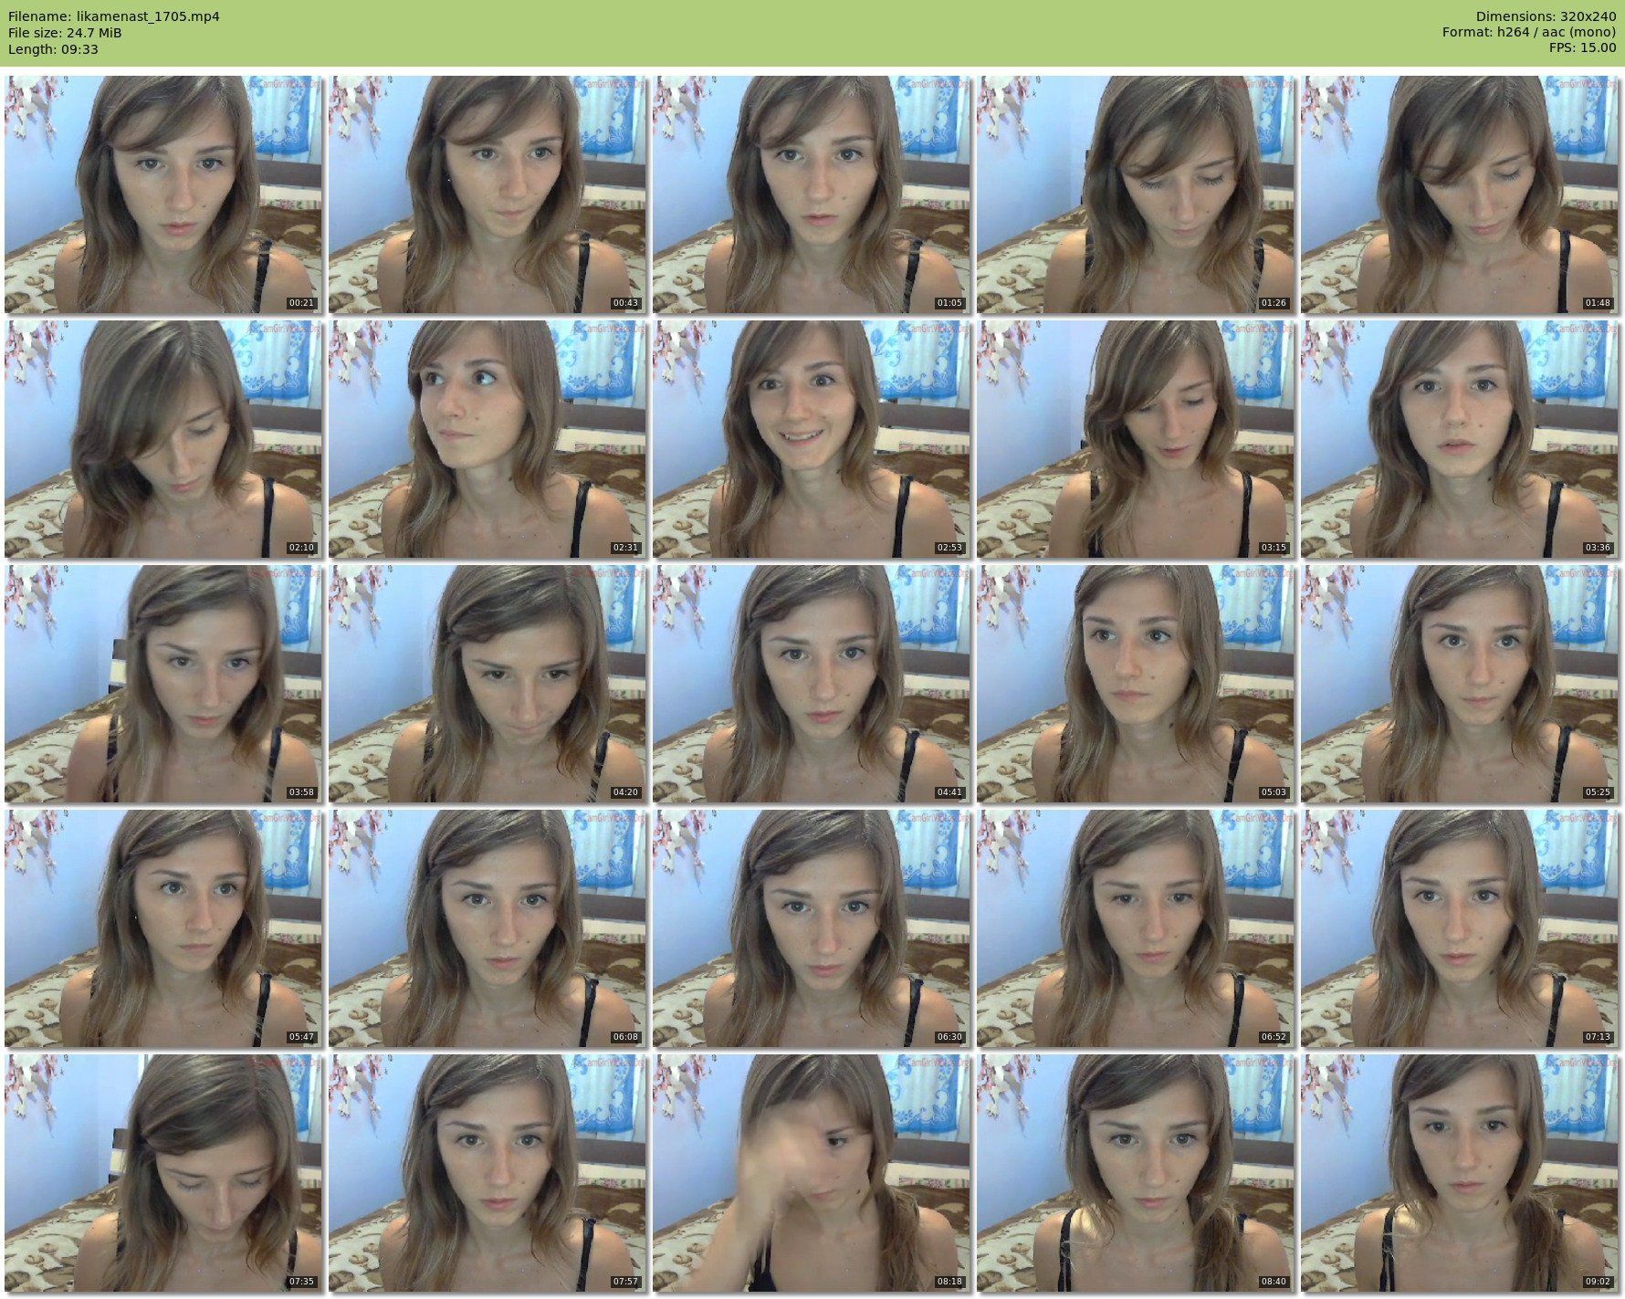Open the thumbnail at 06:52

(x=1135, y=928)
